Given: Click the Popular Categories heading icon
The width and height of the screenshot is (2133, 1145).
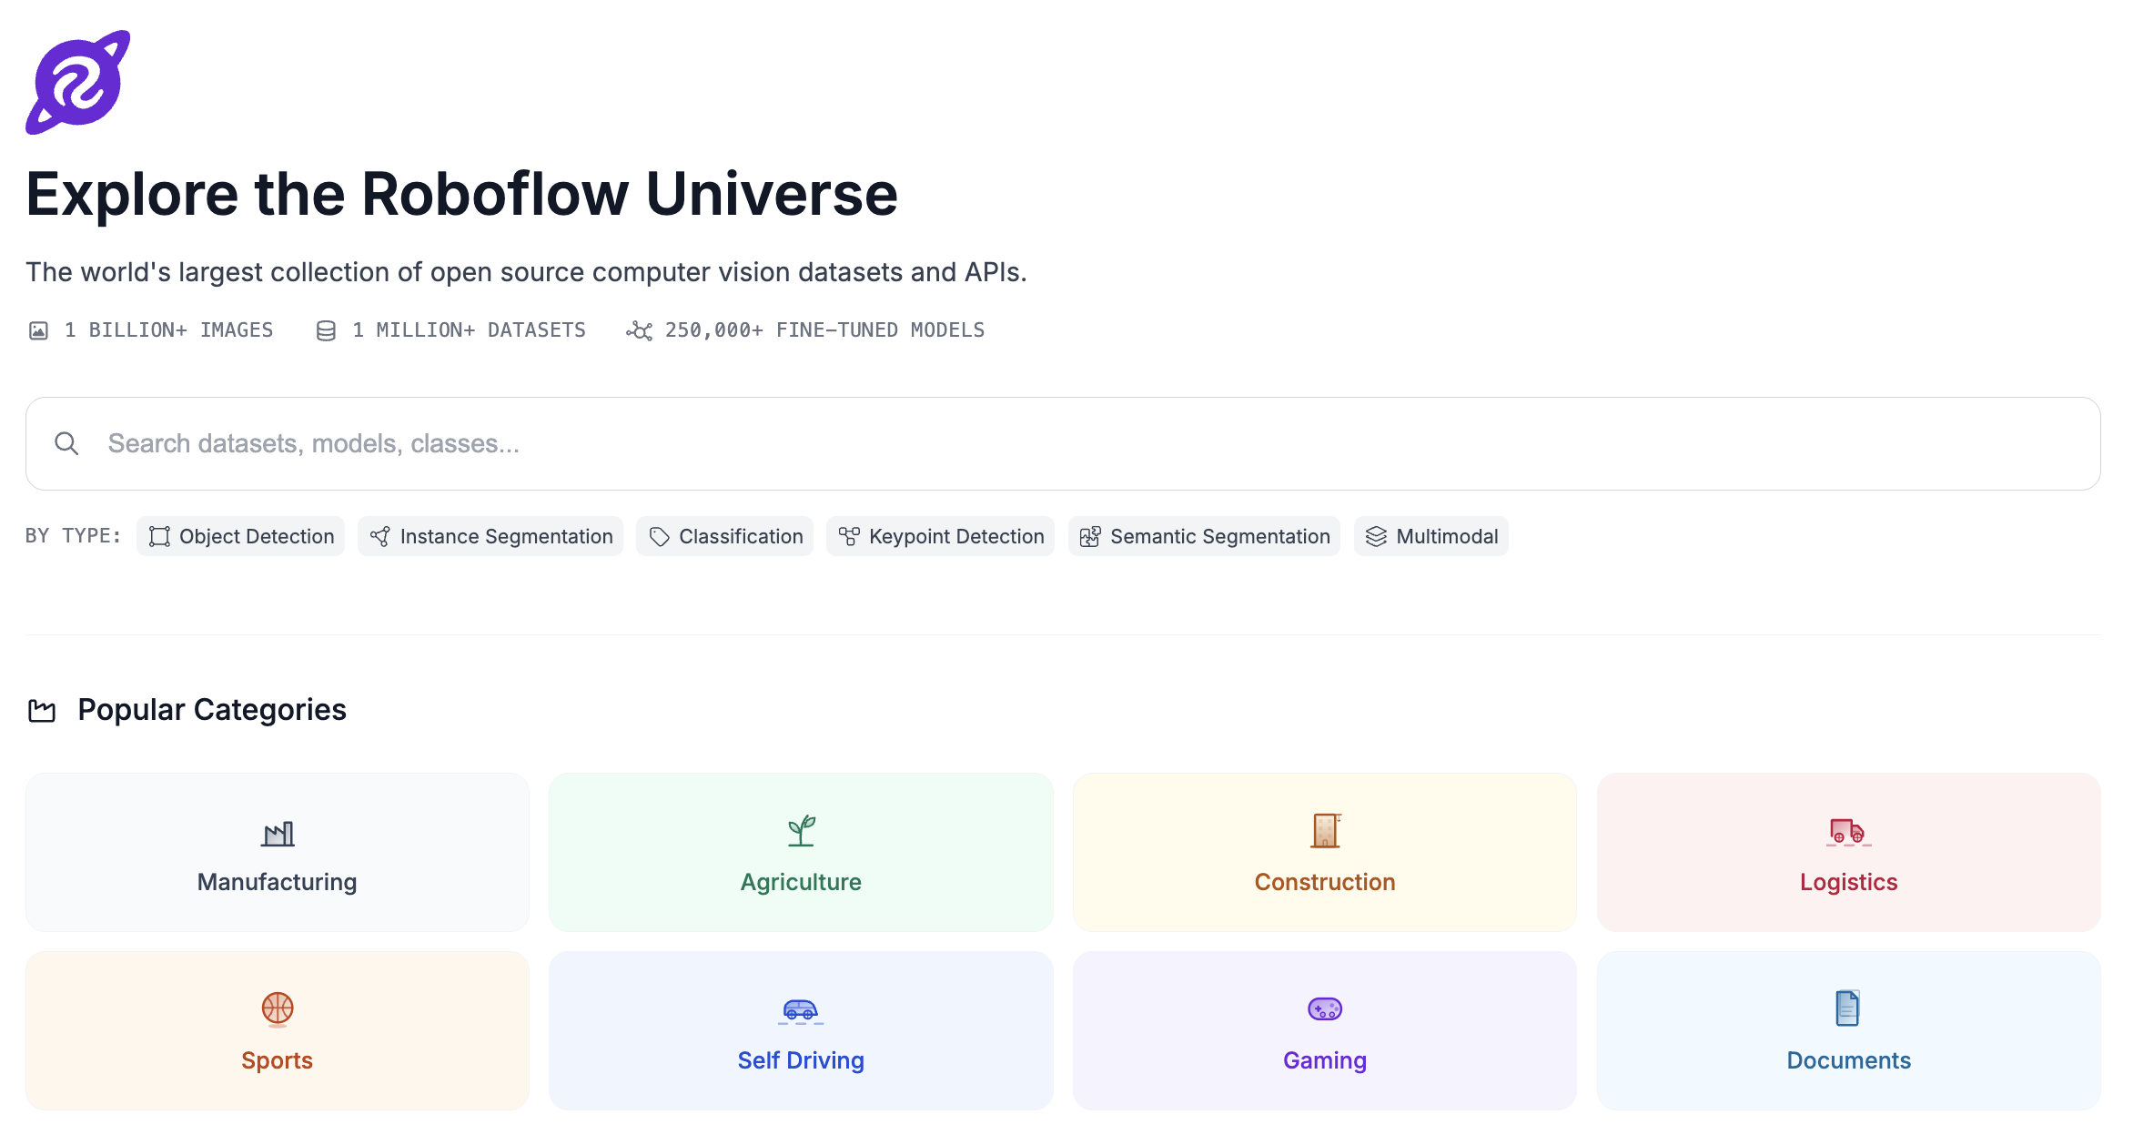Looking at the screenshot, I should click(x=42, y=710).
